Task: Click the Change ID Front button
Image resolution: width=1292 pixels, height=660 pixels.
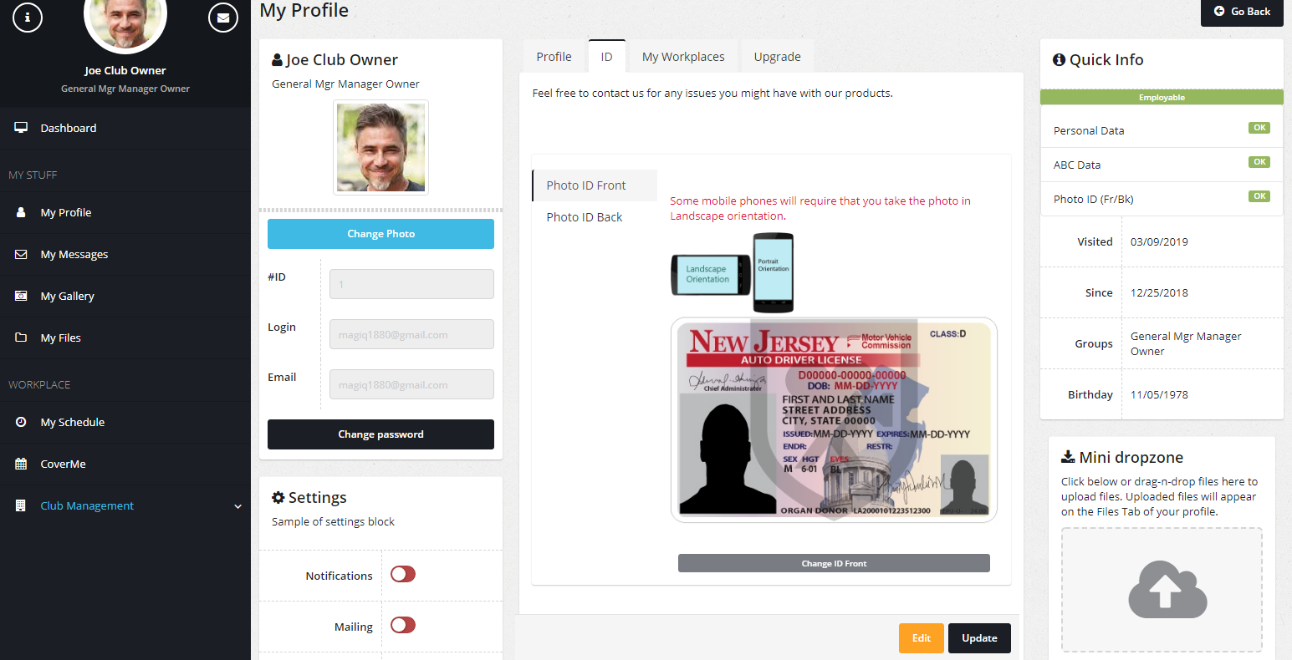Action: pyautogui.click(x=834, y=563)
